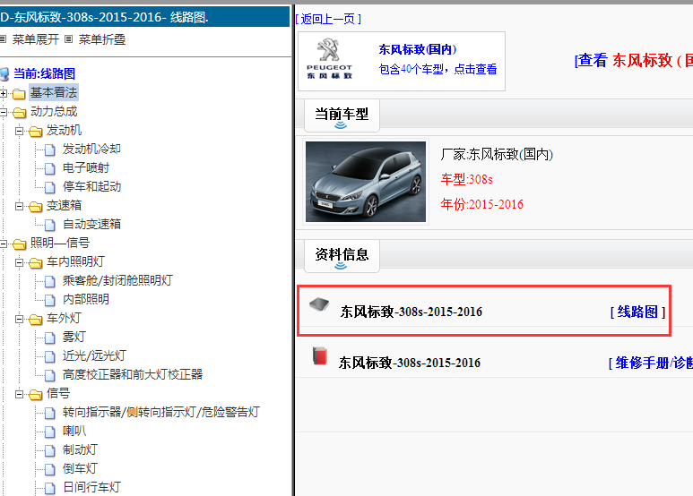The image size is (693, 496).
Task: Click the folder icon of 发动机
Action: 35,132
